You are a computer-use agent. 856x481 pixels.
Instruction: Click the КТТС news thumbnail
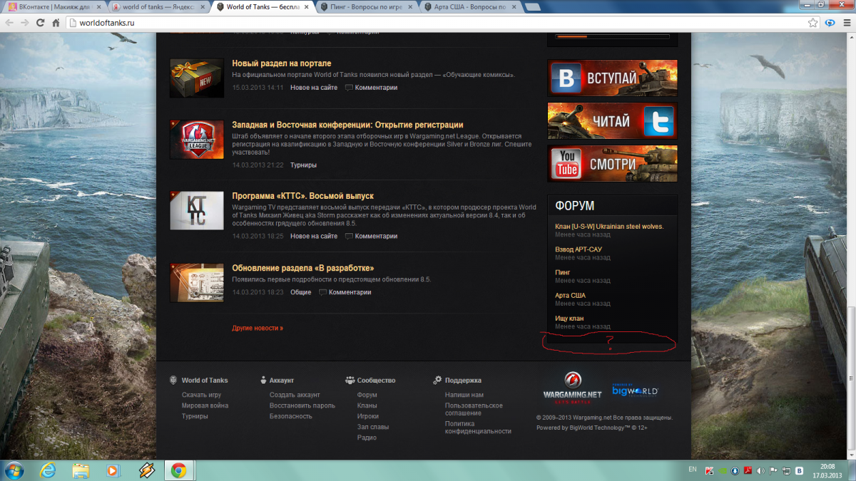(197, 210)
